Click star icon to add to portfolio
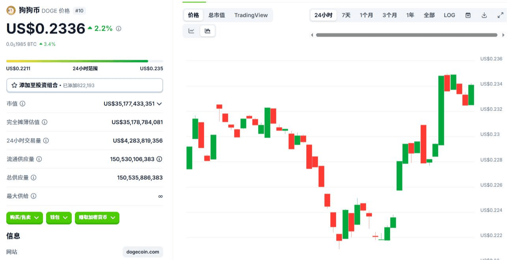This screenshot has width=510, height=260. 14,85
